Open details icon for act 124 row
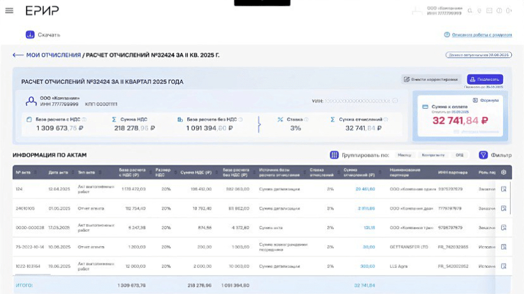This screenshot has width=524, height=294. 504,189
